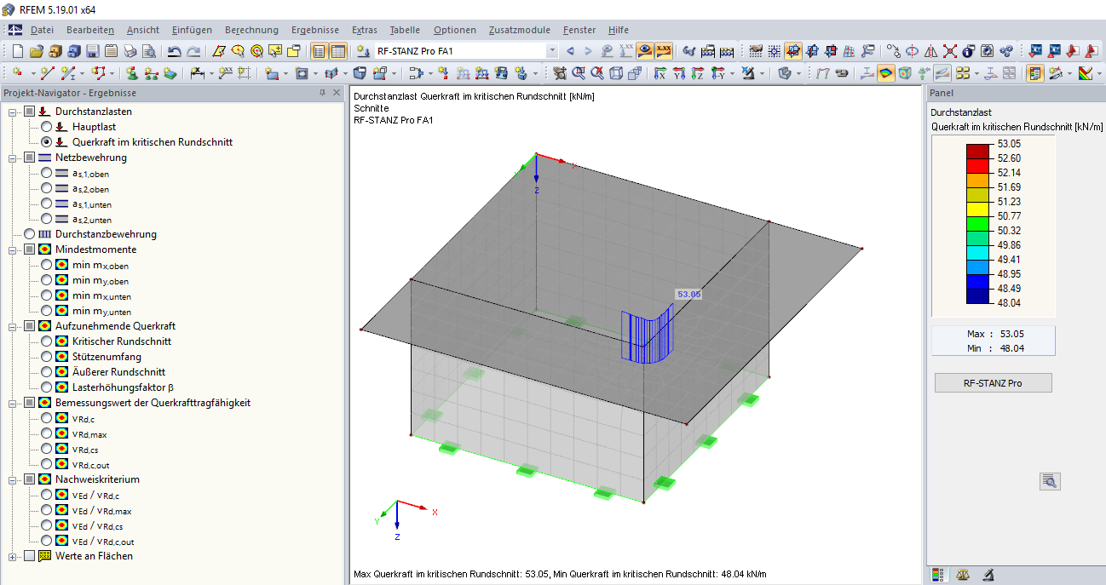Screen dimensions: 1106x585
Task: Collapse the Nachweiskriterium tree node
Action: (x=14, y=479)
